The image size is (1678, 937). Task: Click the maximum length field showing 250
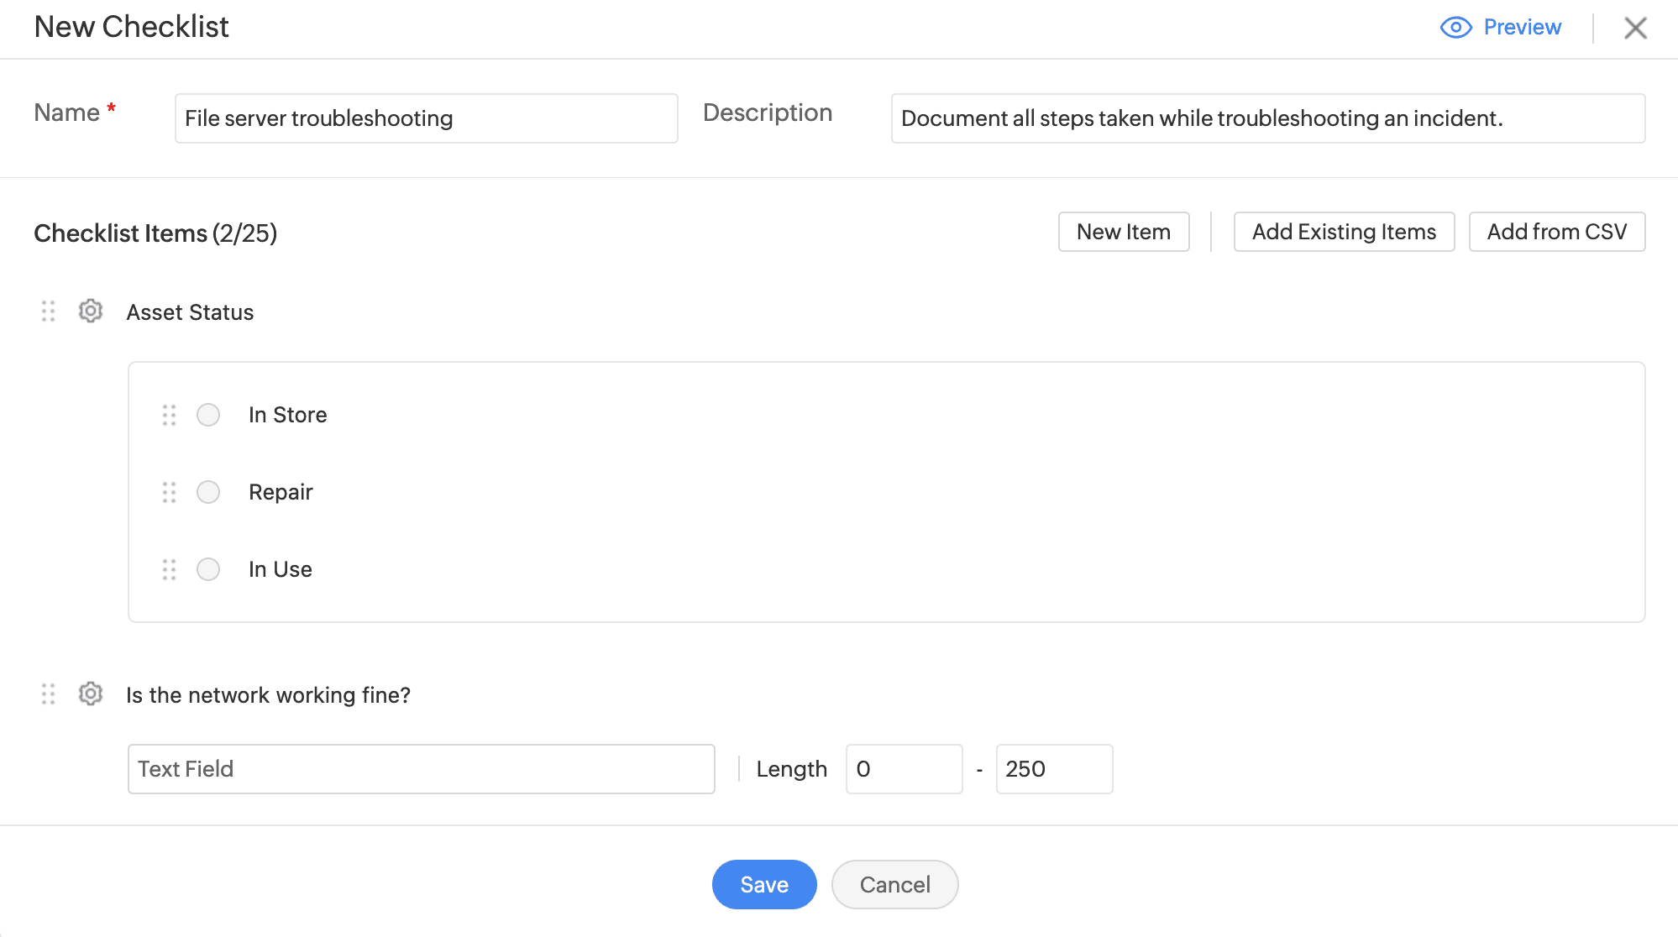coord(1053,769)
